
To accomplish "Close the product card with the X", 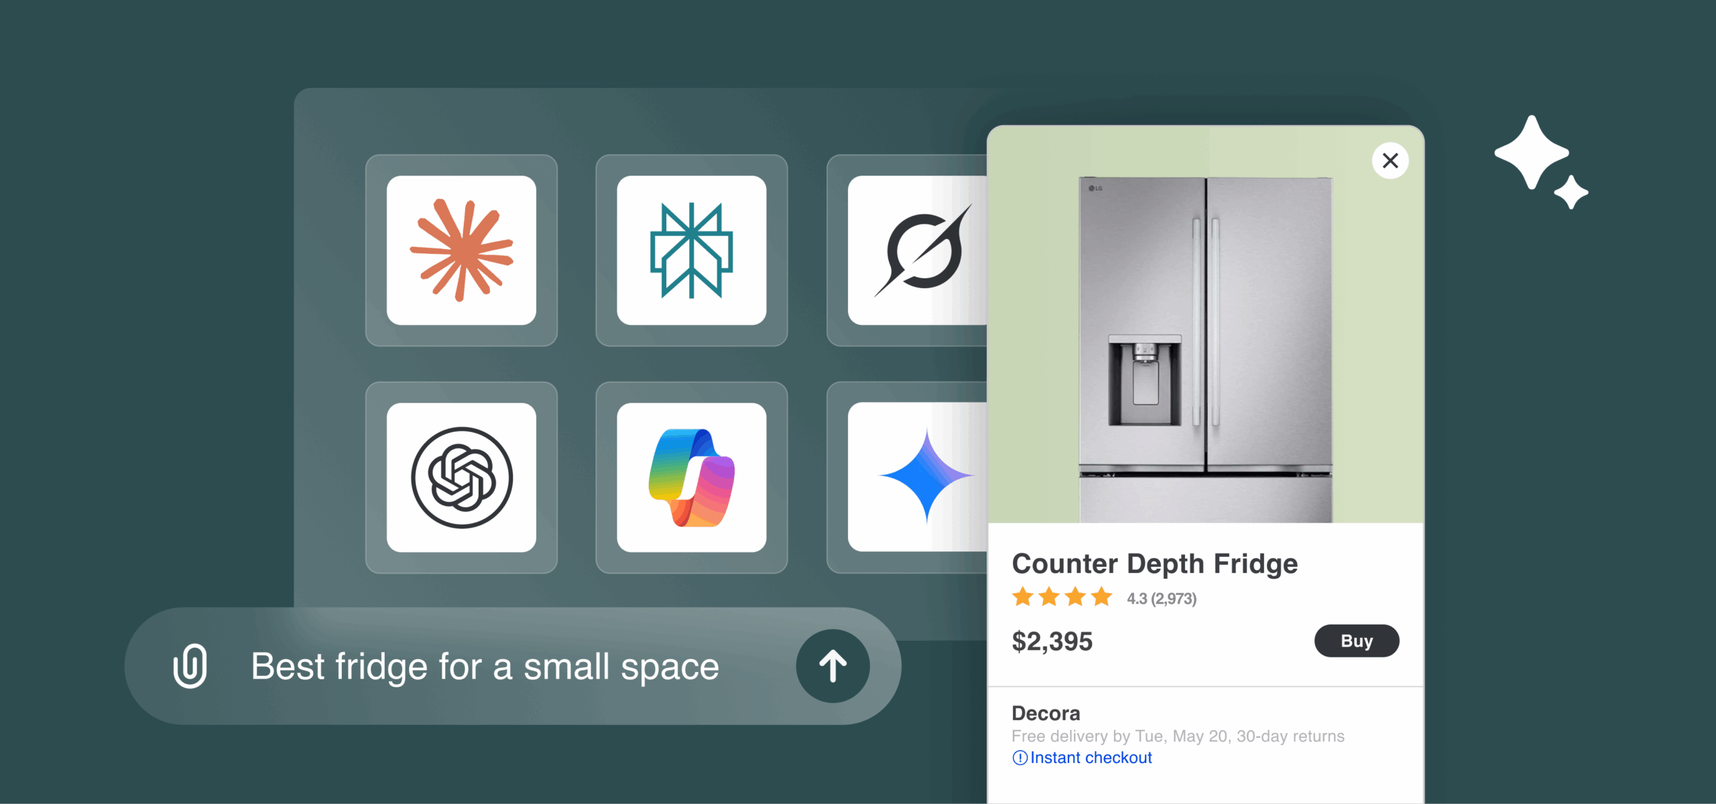I will (1390, 161).
